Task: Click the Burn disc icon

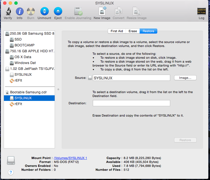Action: click(31, 11)
